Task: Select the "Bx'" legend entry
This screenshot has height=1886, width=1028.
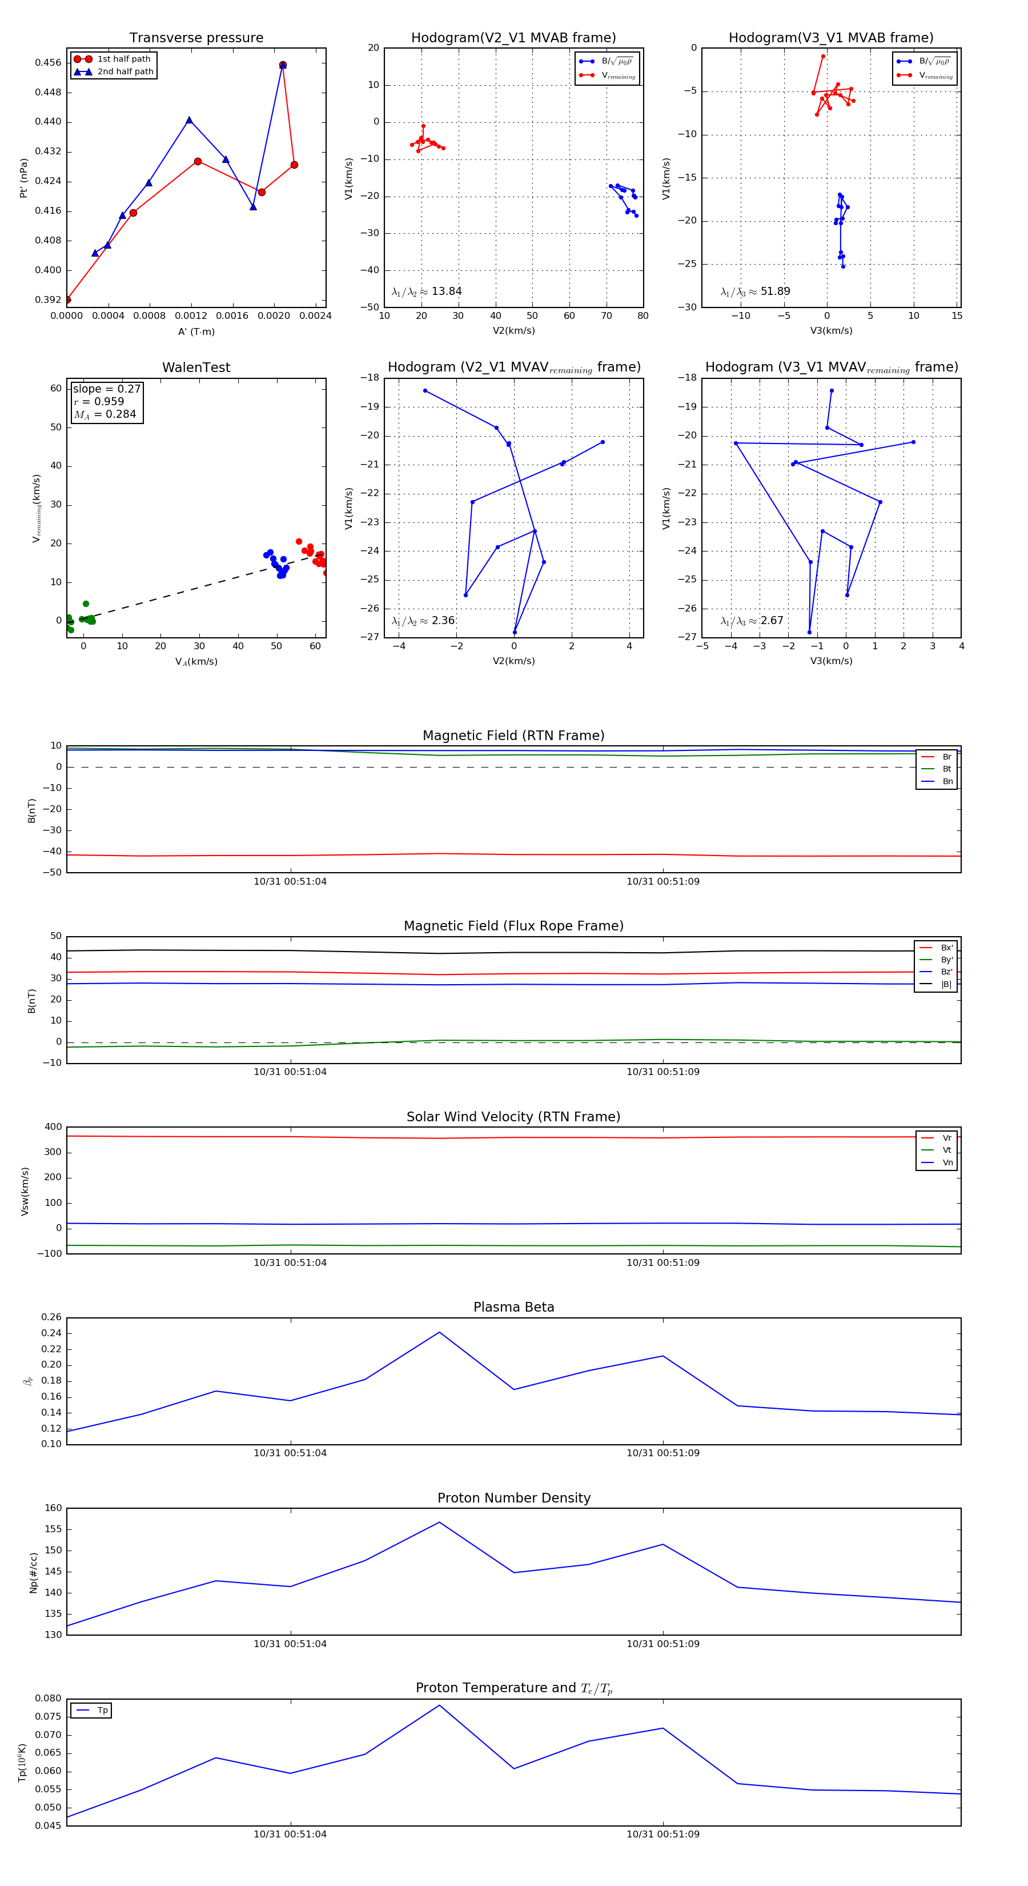Action: point(936,948)
